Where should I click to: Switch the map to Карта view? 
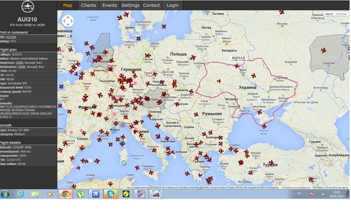click(x=329, y=14)
